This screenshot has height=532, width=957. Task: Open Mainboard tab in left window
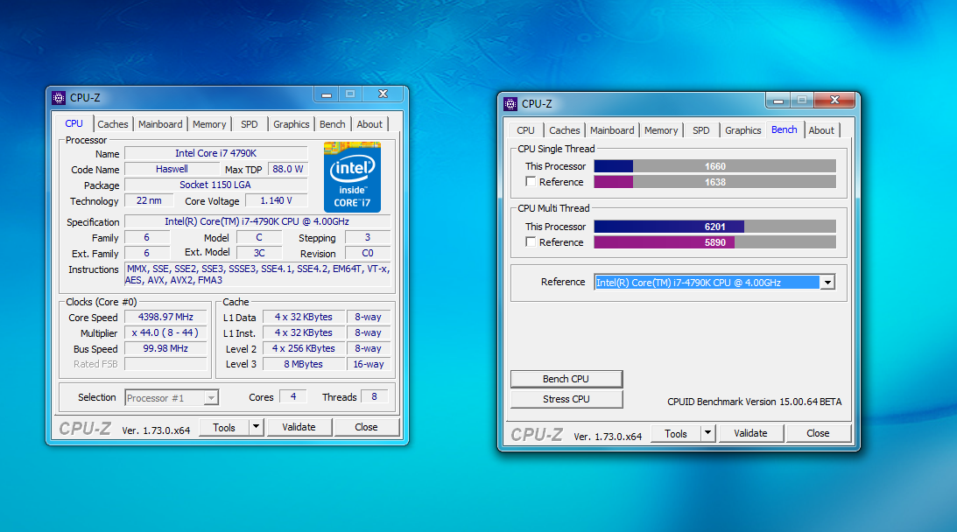click(x=160, y=124)
